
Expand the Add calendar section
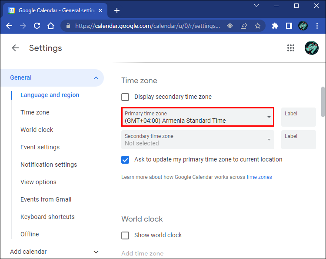[x=96, y=252]
